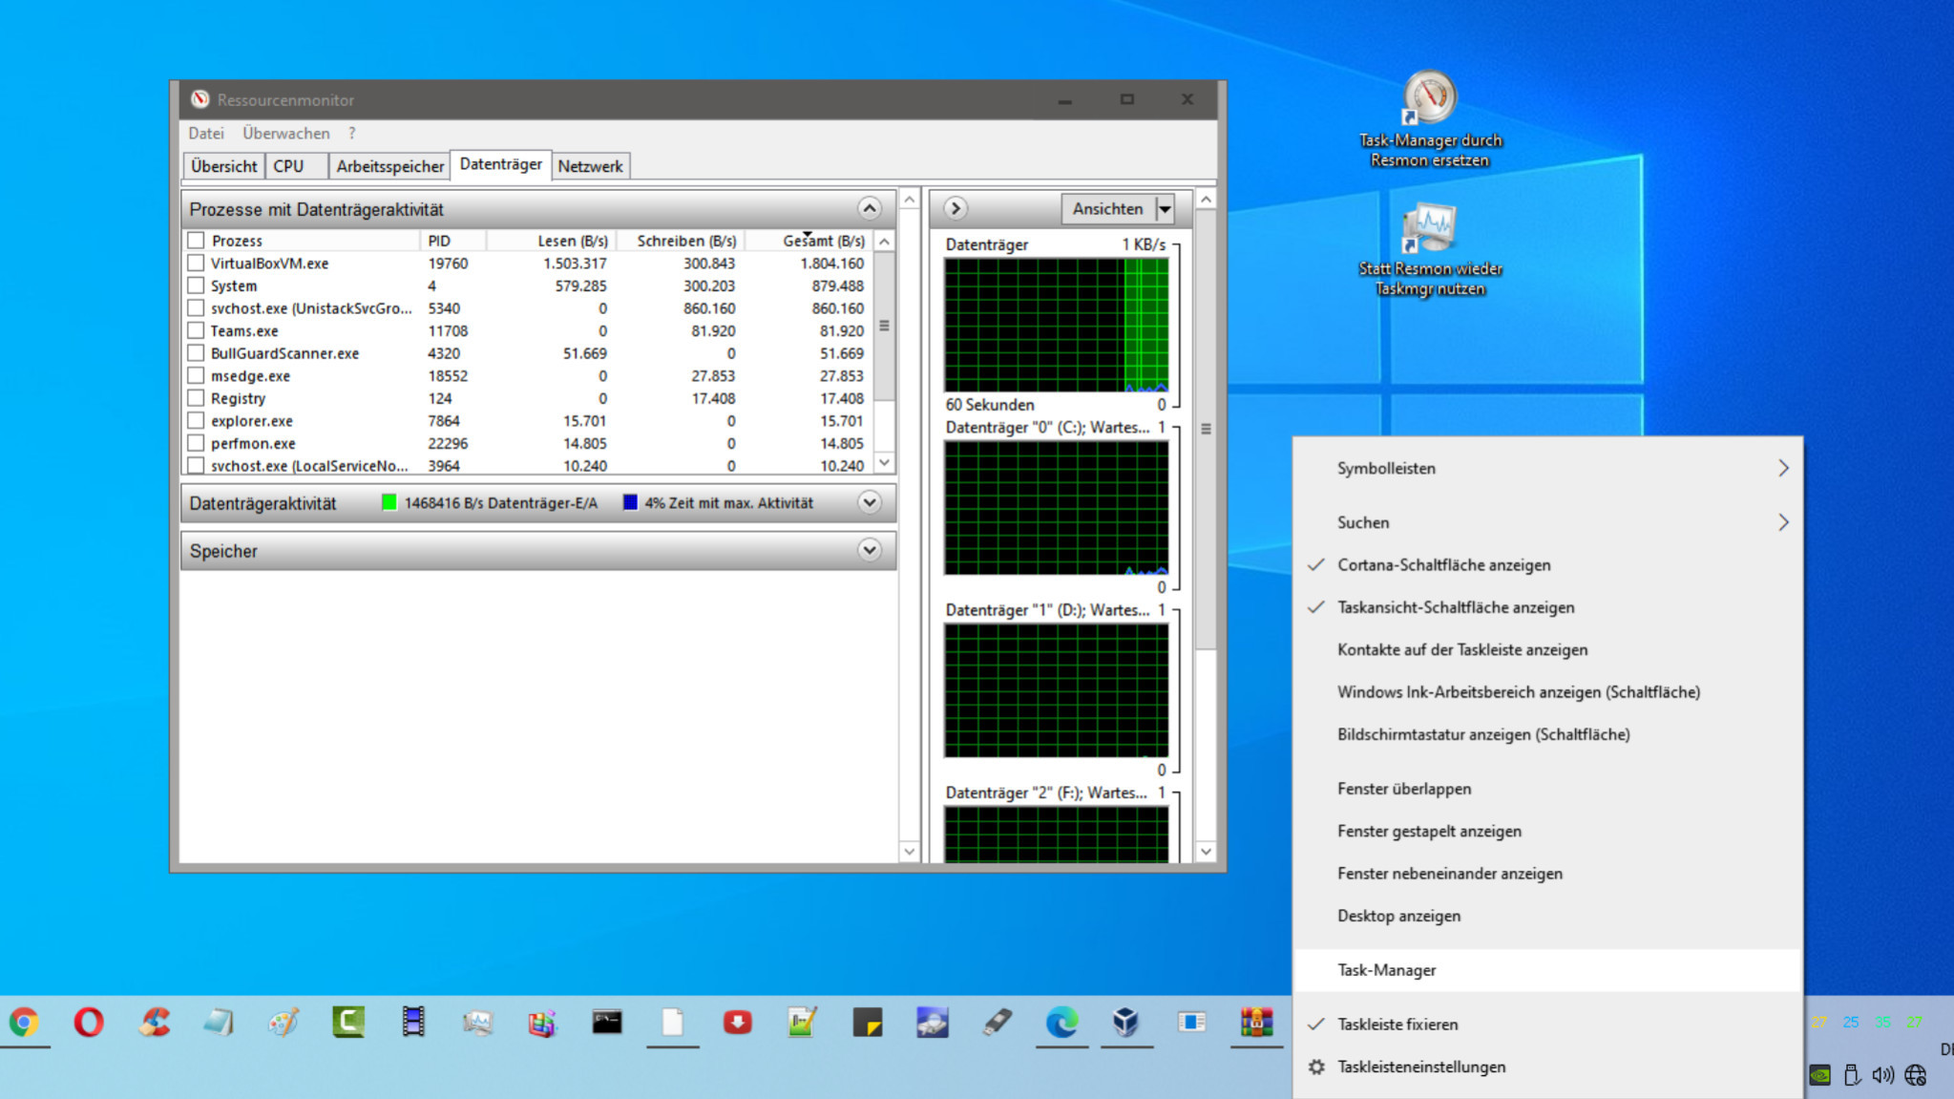
Task: Open Taskleisteneinstellungen from context menu
Action: pos(1546,1067)
